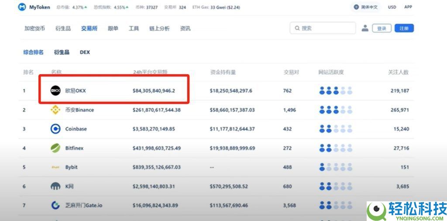
Task: Open the USD currency selector
Action: coord(392,7)
